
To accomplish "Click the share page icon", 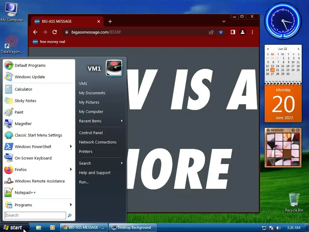I will (x=211, y=32).
